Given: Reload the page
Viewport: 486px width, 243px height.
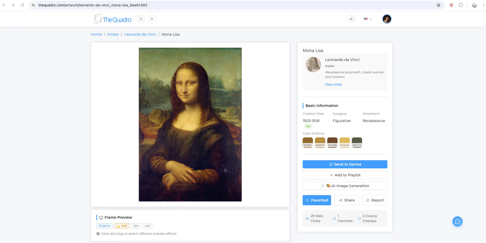Looking at the screenshot, I should (x=22, y=5).
